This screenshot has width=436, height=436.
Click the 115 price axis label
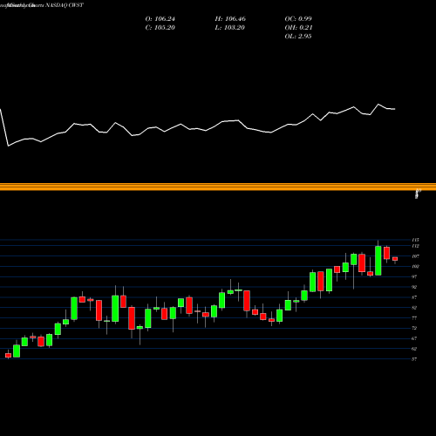tap(415, 240)
